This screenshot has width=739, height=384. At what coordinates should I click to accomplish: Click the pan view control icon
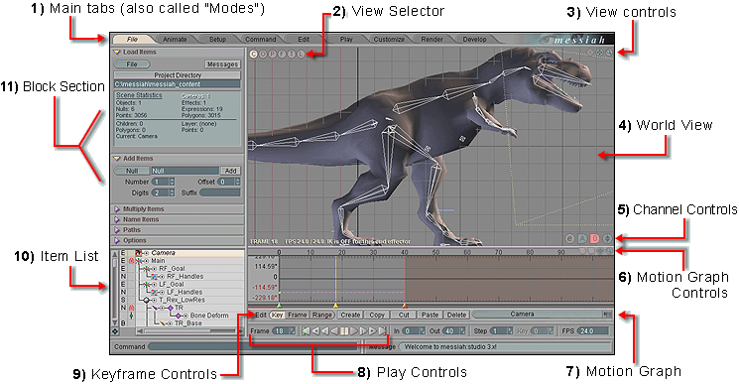pos(599,53)
